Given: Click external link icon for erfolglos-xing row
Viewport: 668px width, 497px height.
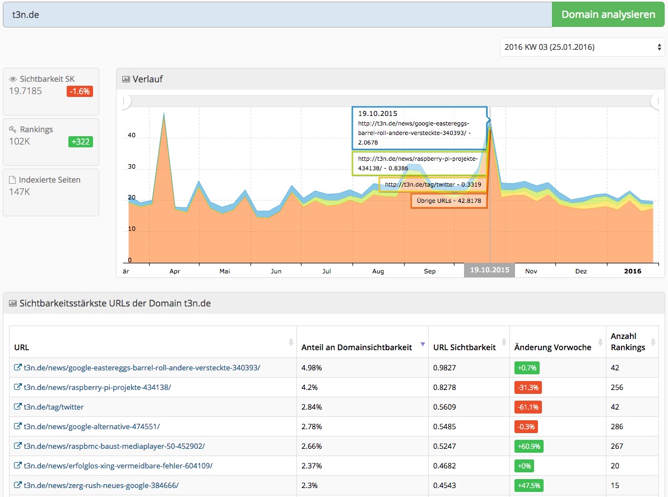Looking at the screenshot, I should [17, 465].
